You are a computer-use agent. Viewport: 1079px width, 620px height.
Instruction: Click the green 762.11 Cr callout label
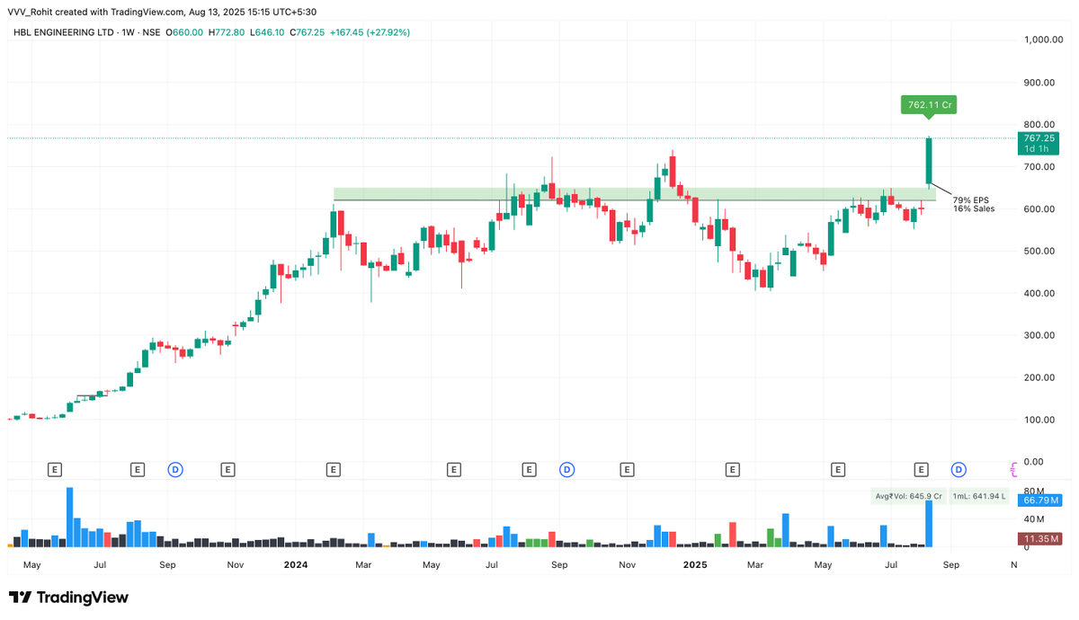[x=929, y=105]
